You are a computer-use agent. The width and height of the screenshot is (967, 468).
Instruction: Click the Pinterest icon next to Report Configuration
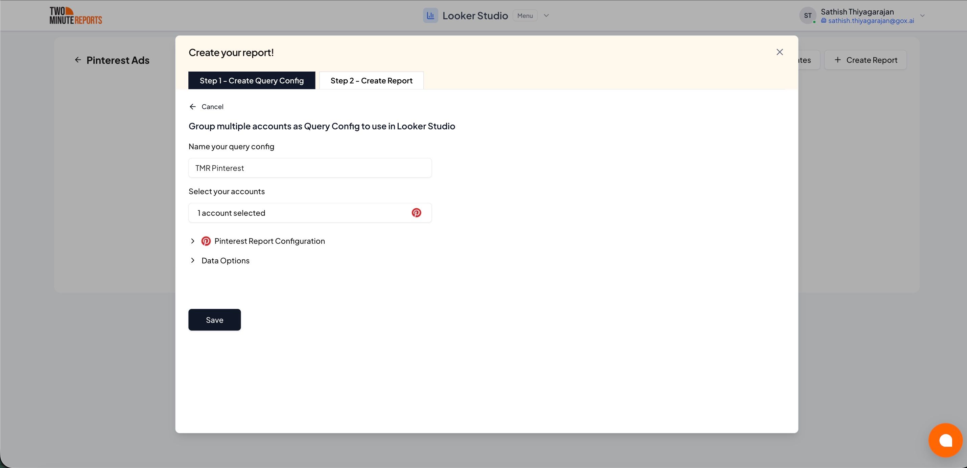click(206, 241)
